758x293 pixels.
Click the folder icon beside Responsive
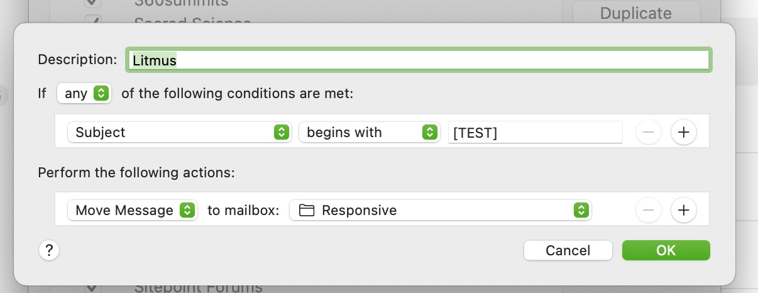307,210
